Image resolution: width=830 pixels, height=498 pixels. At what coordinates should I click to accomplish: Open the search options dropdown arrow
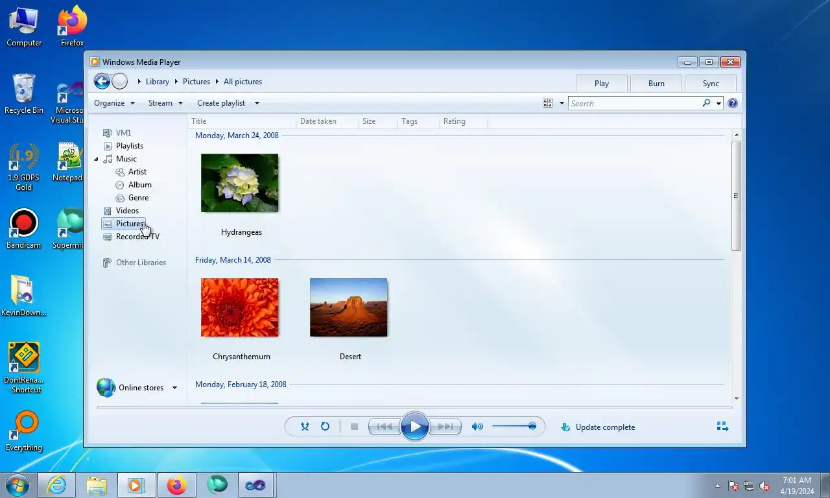pyautogui.click(x=718, y=103)
